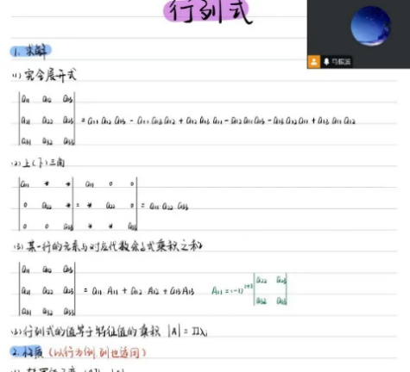This screenshot has width=410, height=372.
Task: Click the microphone icon beside participant name
Action: [x=326, y=62]
